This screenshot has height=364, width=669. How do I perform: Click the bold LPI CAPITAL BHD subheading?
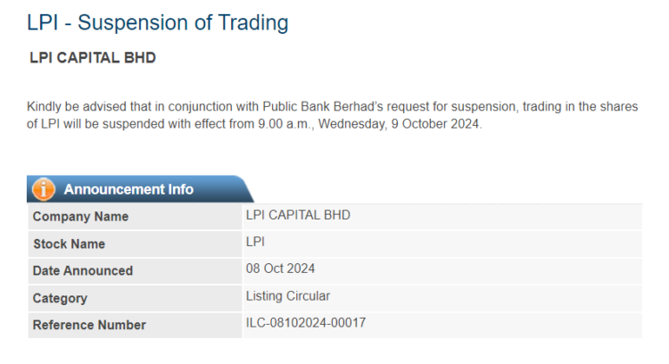93,59
